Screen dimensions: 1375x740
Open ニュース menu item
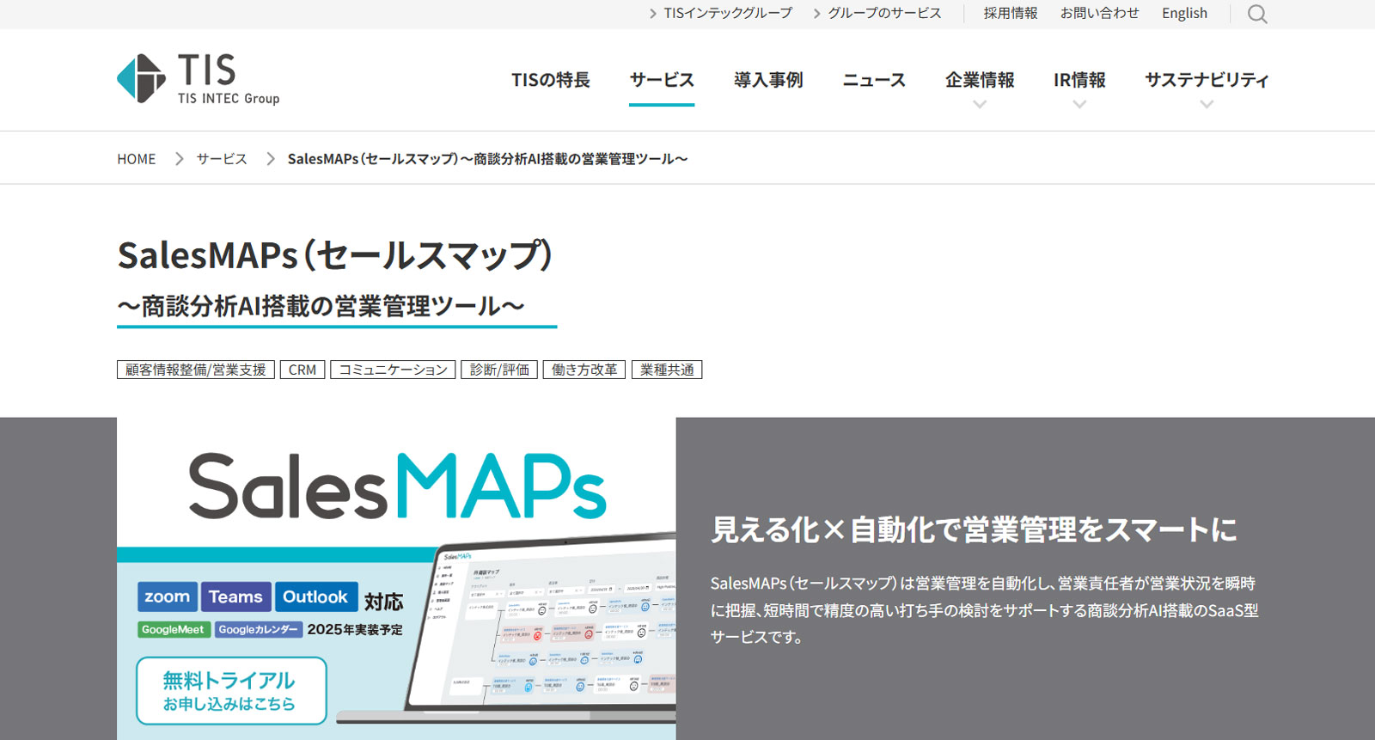click(874, 80)
